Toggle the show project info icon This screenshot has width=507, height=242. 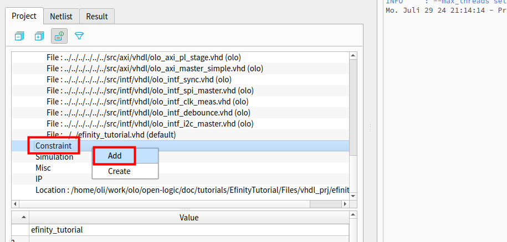[x=59, y=36]
